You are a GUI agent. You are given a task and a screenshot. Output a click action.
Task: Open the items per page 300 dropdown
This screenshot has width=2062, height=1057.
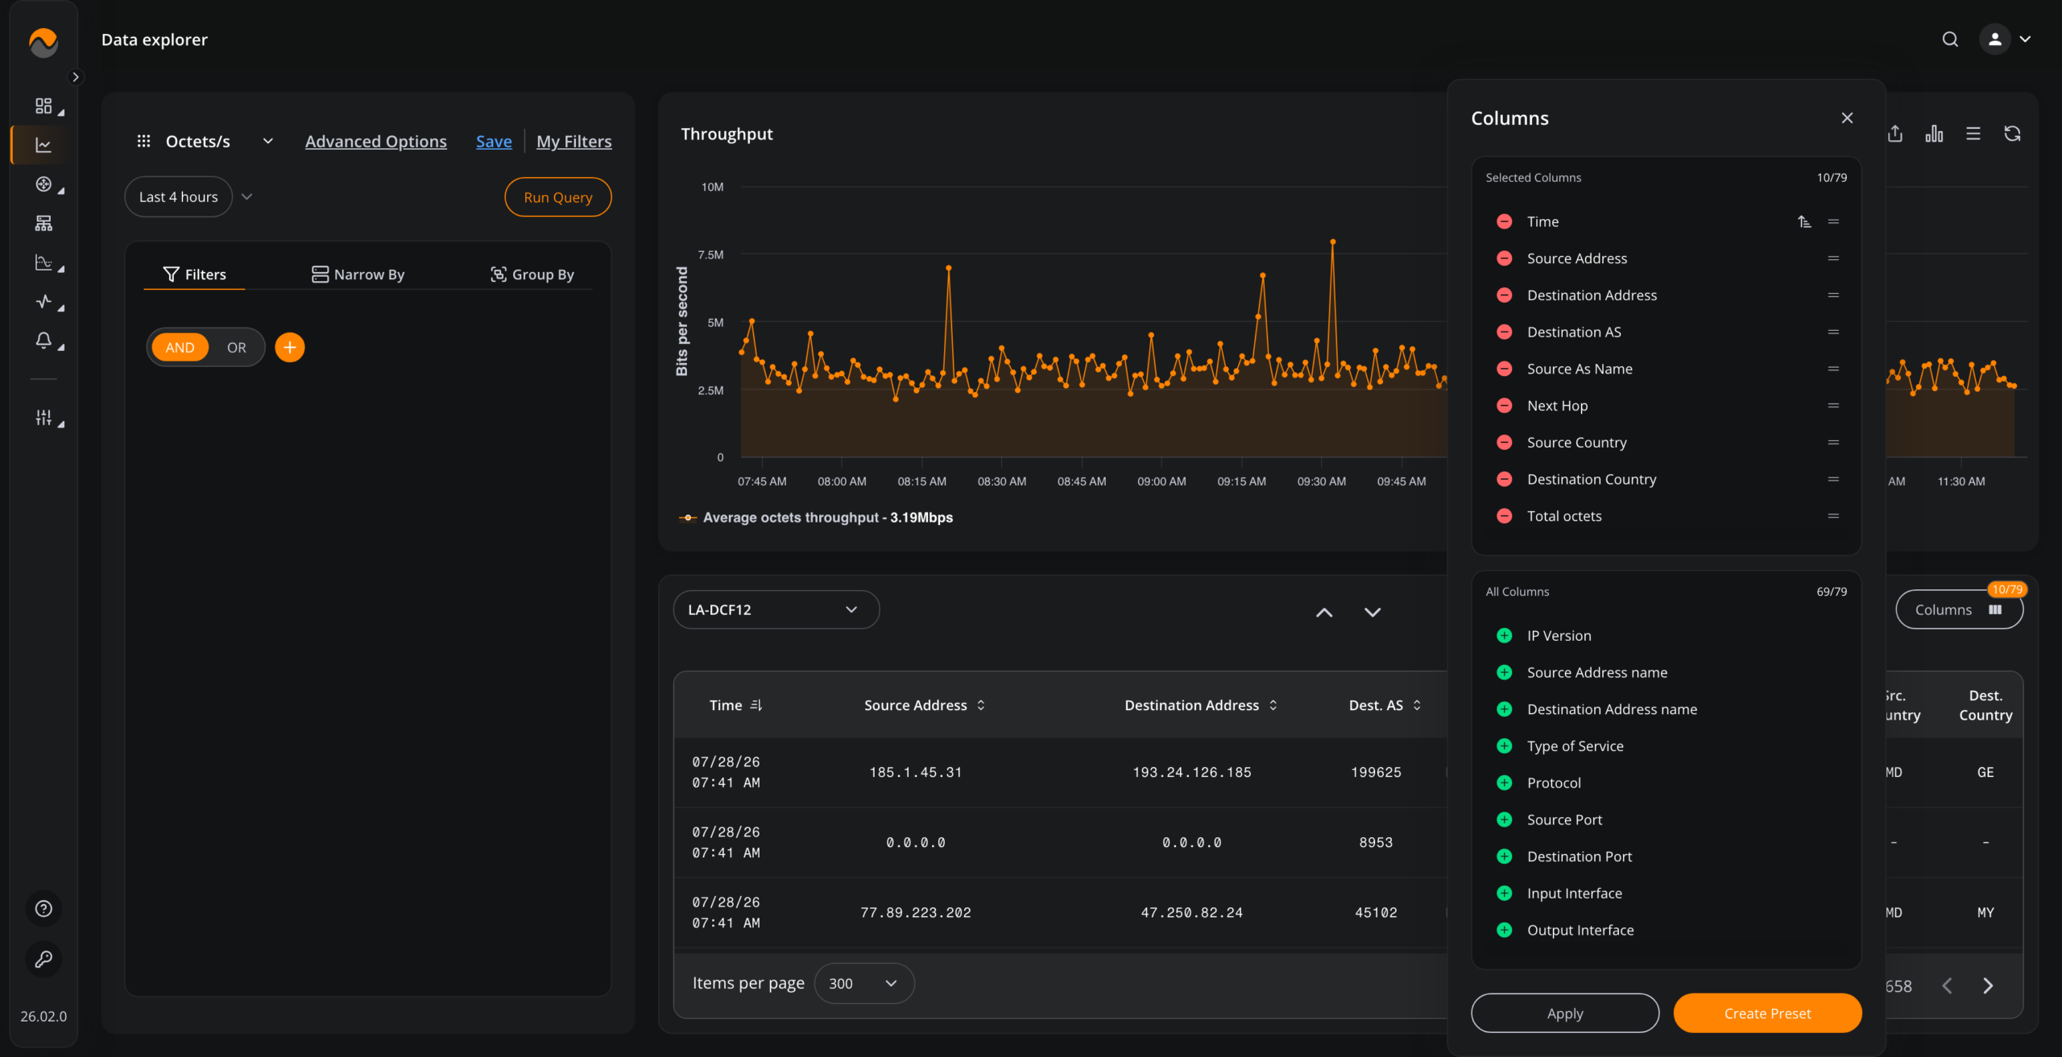[x=863, y=983]
